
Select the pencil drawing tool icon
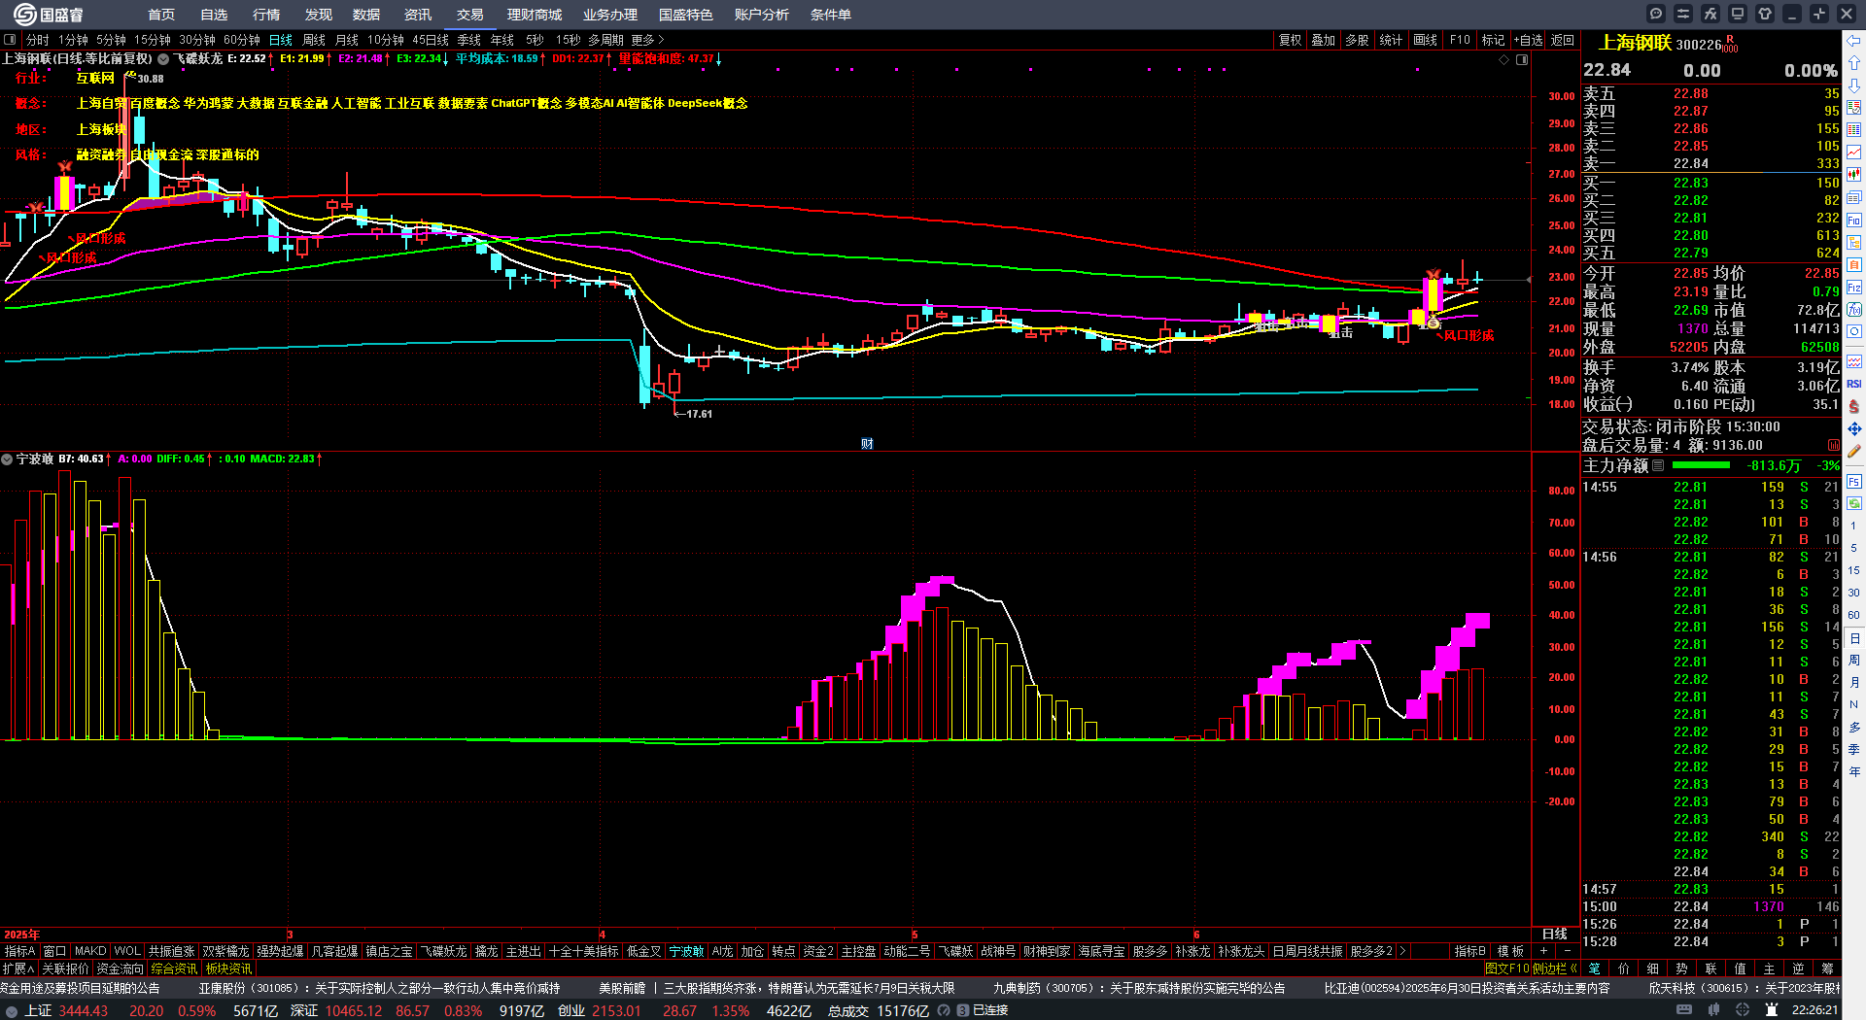click(1854, 451)
